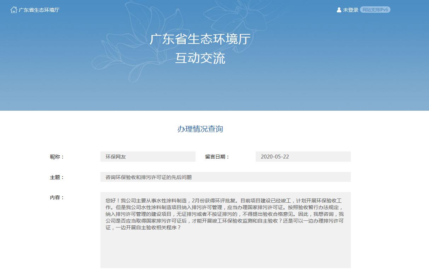Click the subject field about 环保验收和排污许可证
Viewport: 429px width, 271px height.
coord(225,177)
